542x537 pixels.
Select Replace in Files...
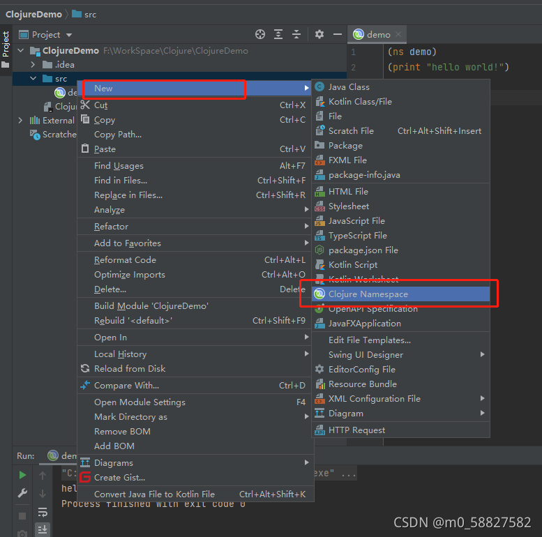(x=195, y=195)
